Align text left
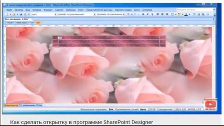Viewport: 224px width, 126px height. coord(158,14)
